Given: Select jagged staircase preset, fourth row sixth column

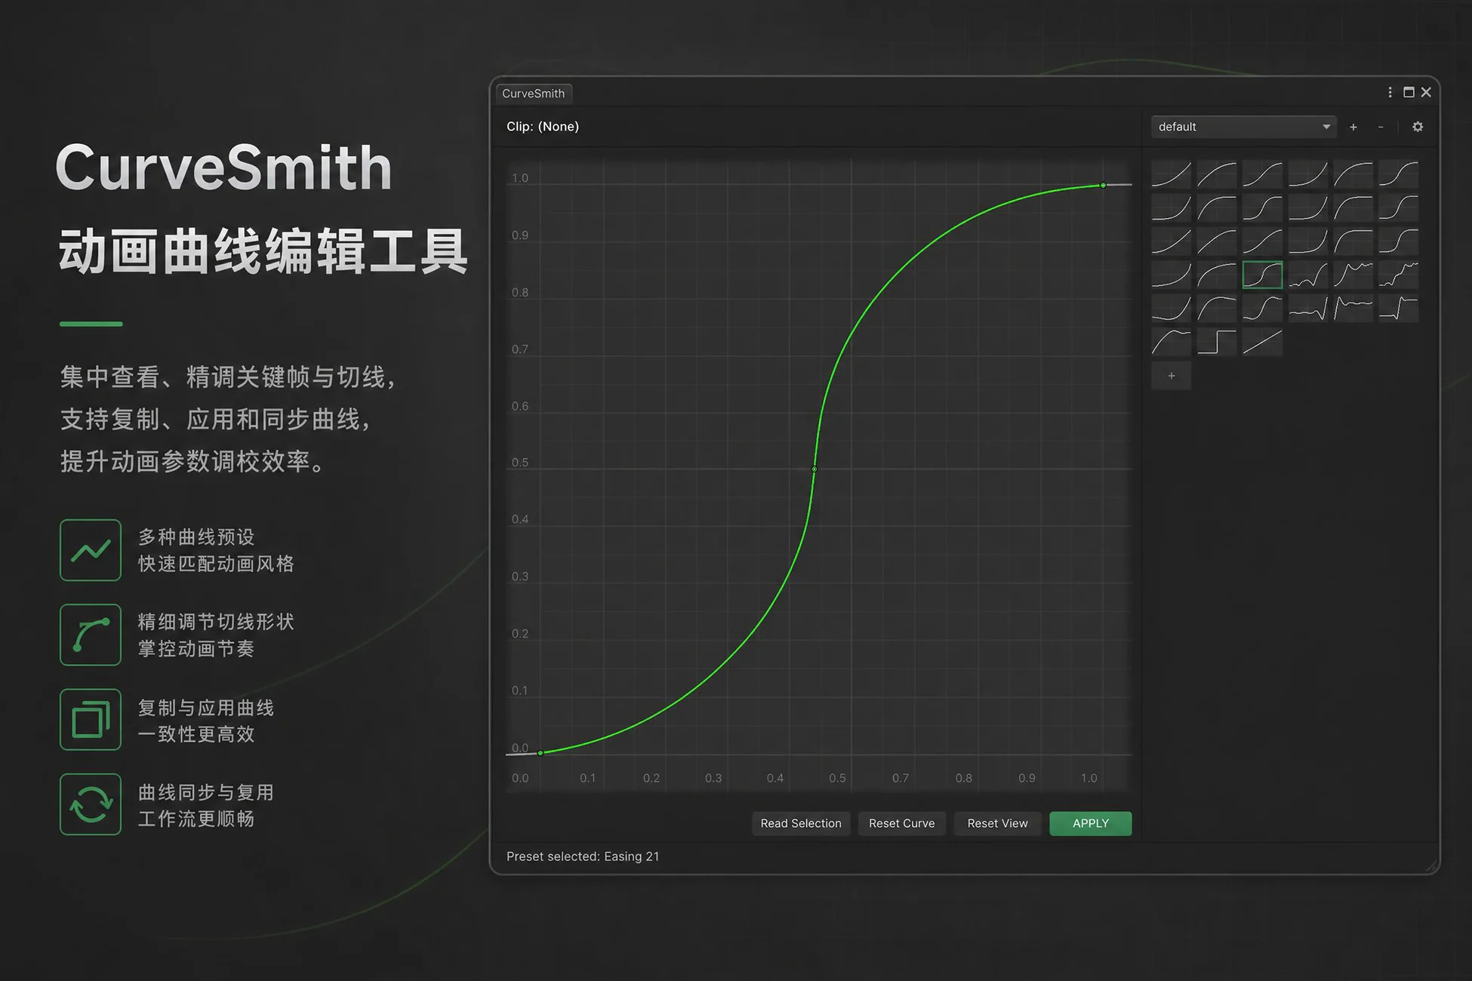Looking at the screenshot, I should point(1398,275).
